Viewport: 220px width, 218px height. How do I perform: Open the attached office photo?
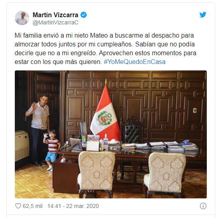[111, 134]
